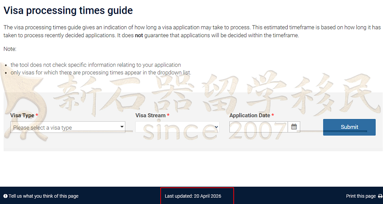Click the 'Visa Stream' field label
The height and width of the screenshot is (204, 383).
[x=150, y=115]
